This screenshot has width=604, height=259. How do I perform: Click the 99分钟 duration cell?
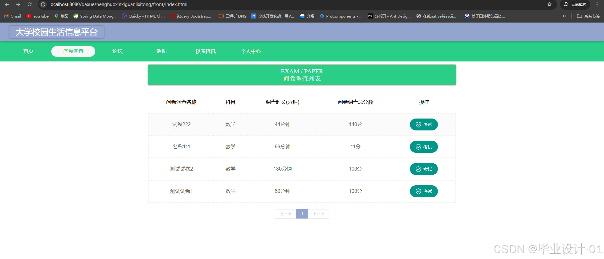(x=282, y=147)
